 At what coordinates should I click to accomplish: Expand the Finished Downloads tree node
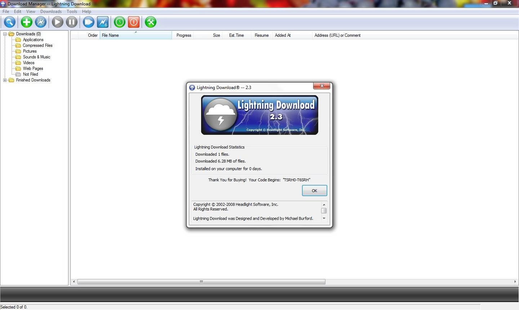5,80
